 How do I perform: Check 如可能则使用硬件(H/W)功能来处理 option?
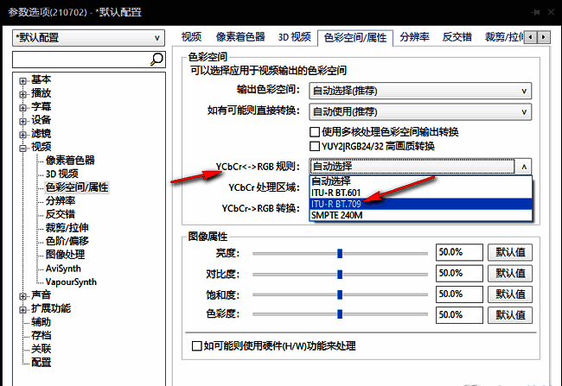(x=197, y=346)
